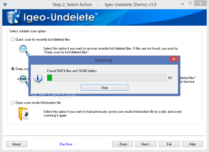Viewport: 209px width, 152px height.
Task: Click the open scan results folder icon
Action: click(24, 114)
